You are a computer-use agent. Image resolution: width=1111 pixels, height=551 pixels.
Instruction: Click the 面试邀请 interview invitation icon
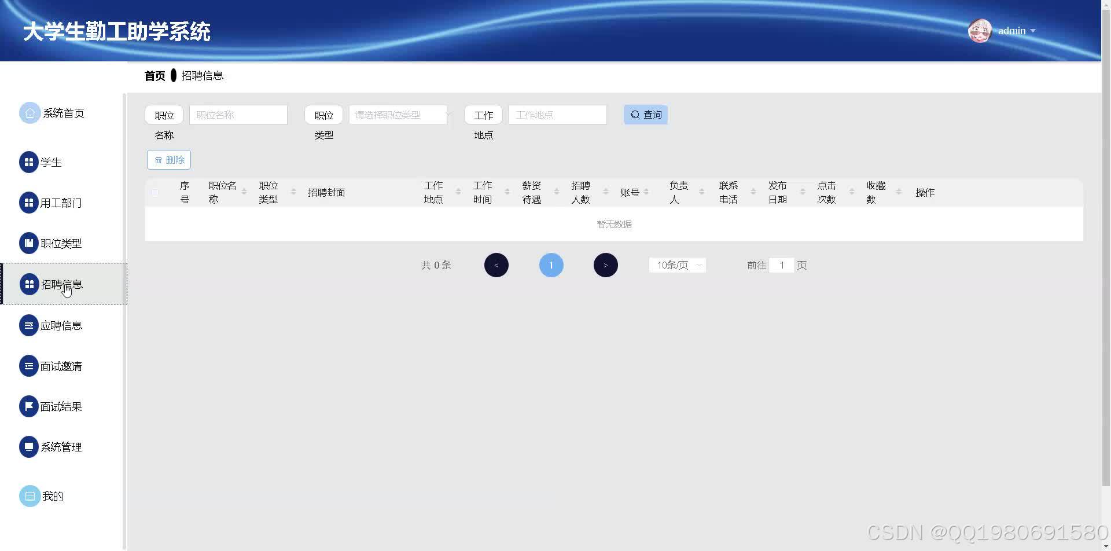pyautogui.click(x=30, y=365)
